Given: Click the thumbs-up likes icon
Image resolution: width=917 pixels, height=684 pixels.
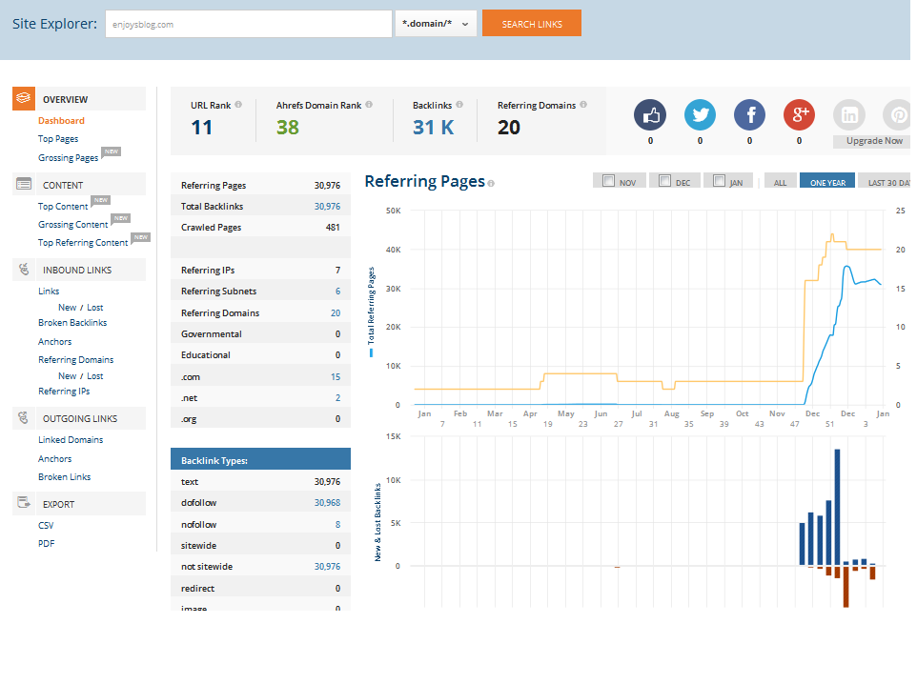Looking at the screenshot, I should (x=650, y=115).
